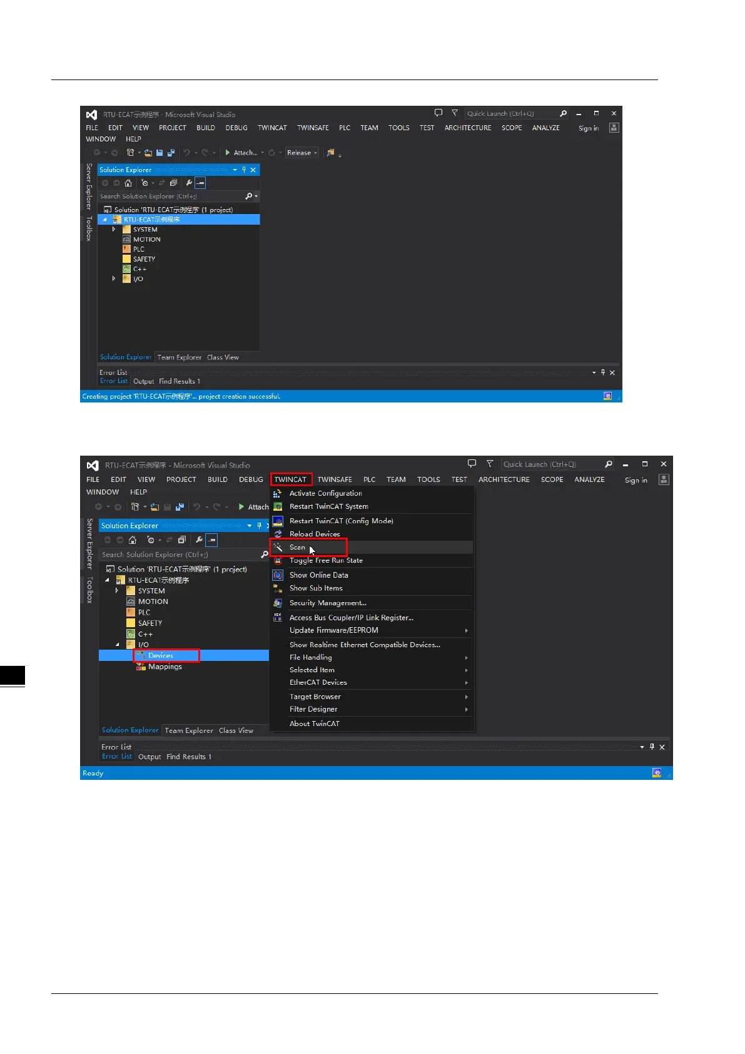Select MOTION node in the open-TWINCAT-menu window
The width and height of the screenshot is (745, 1054).
pyautogui.click(x=153, y=601)
